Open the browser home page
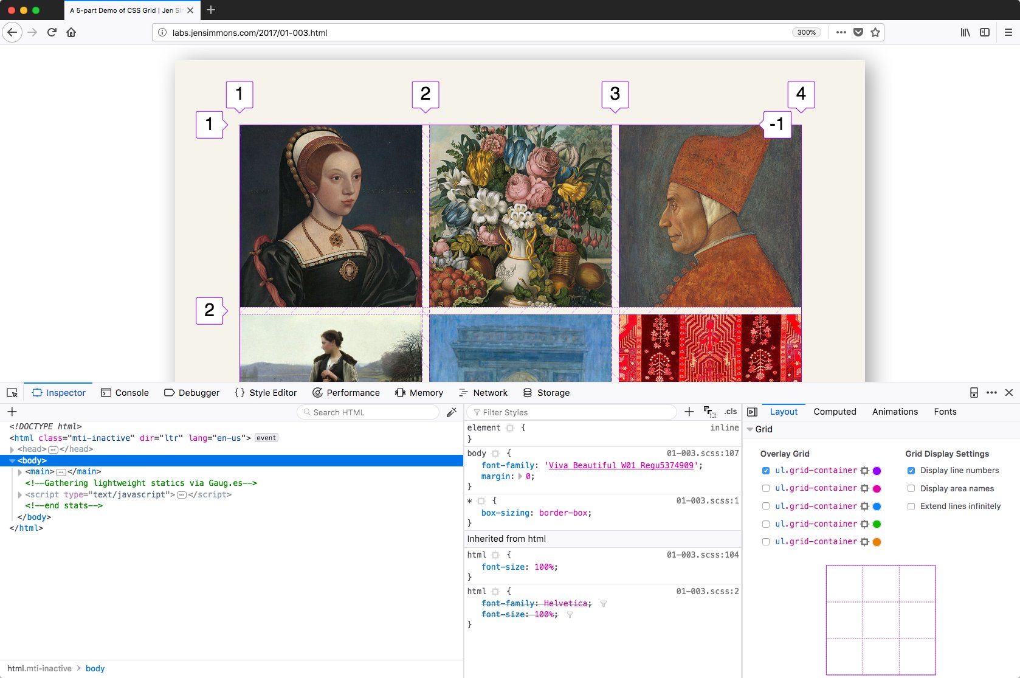1020x678 pixels. pos(71,32)
